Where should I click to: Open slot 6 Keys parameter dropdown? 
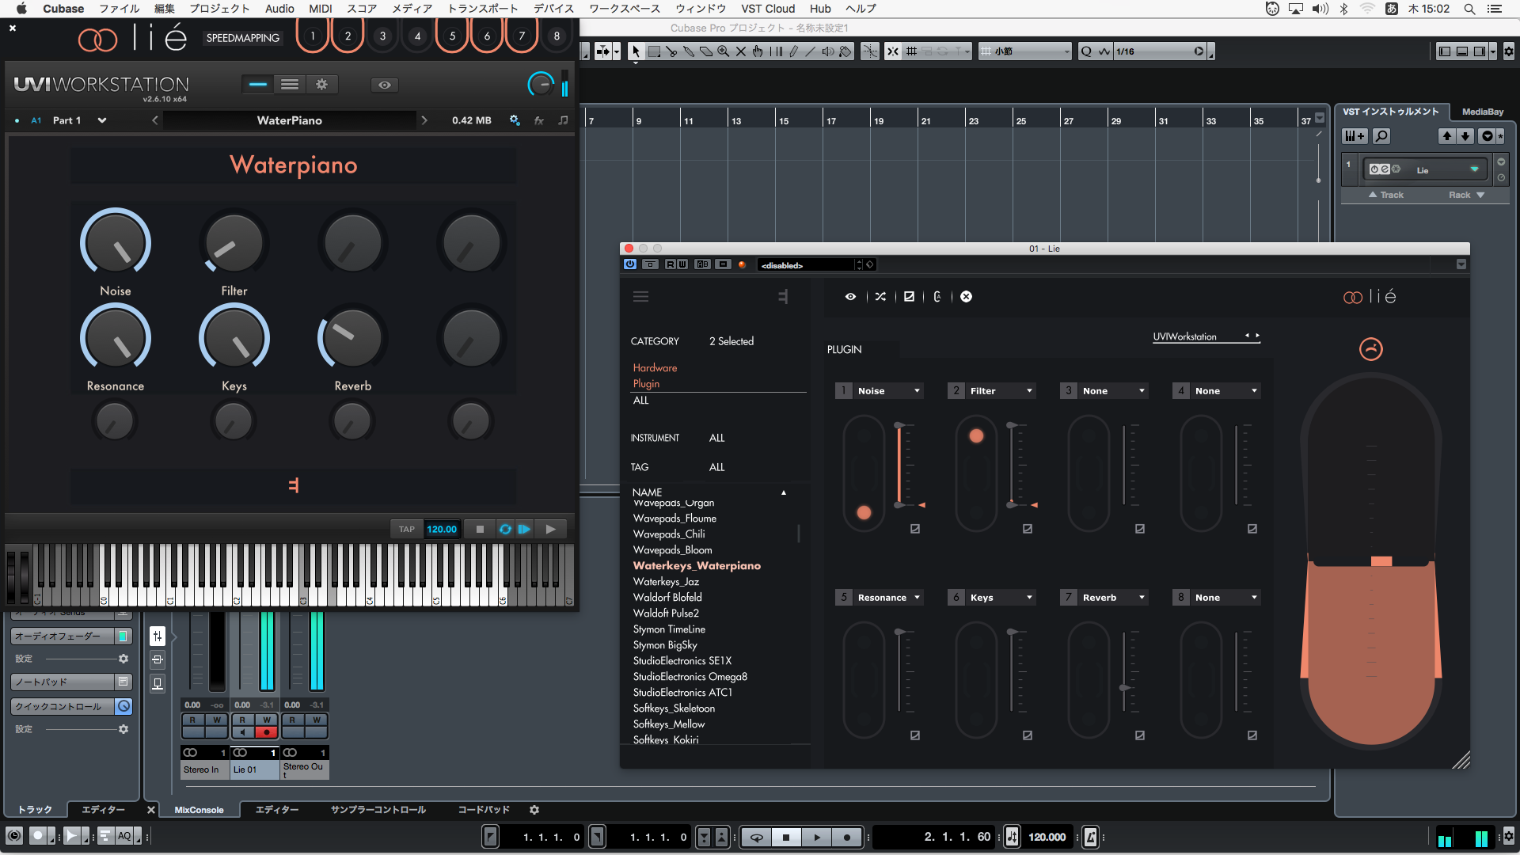point(1001,598)
